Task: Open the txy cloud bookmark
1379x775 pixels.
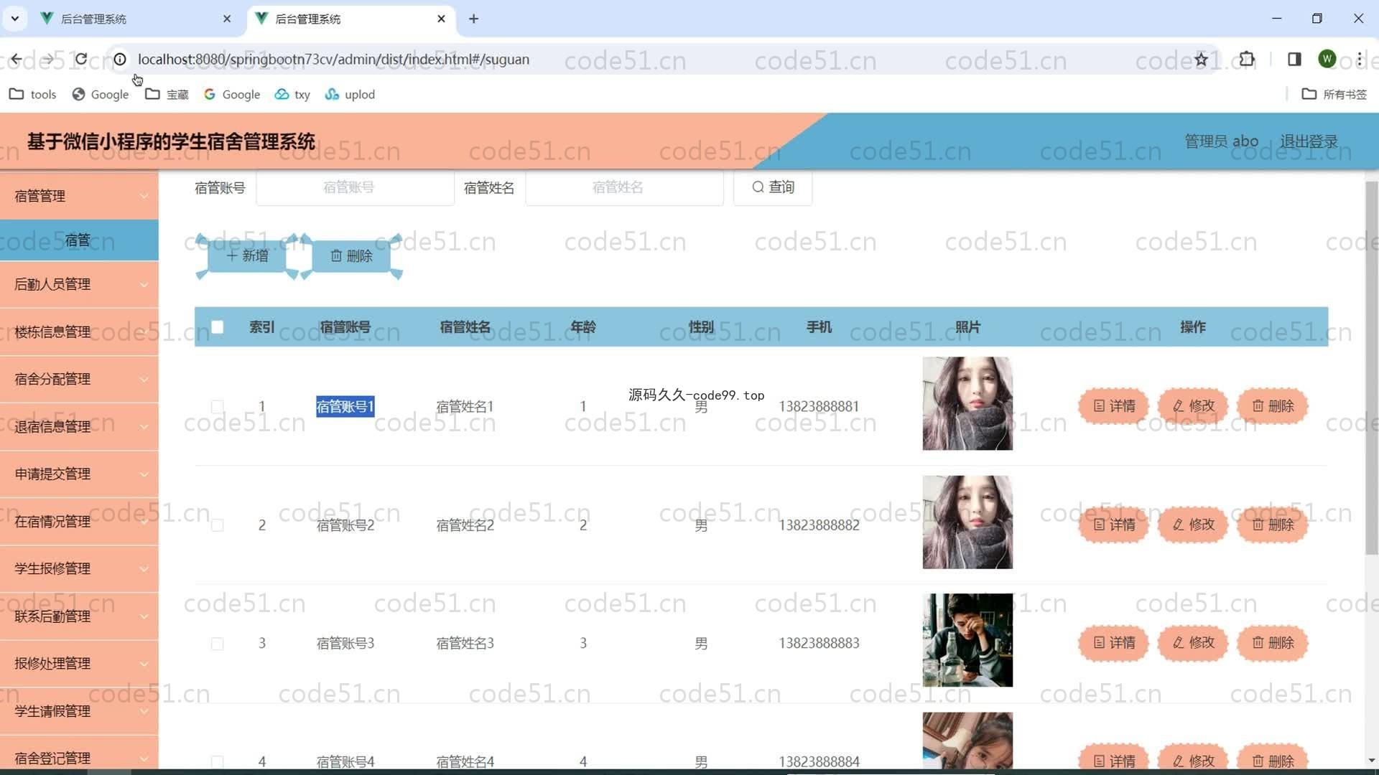Action: (x=292, y=94)
